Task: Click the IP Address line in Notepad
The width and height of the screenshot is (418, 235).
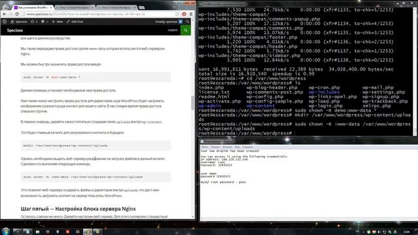Action: pos(224,159)
